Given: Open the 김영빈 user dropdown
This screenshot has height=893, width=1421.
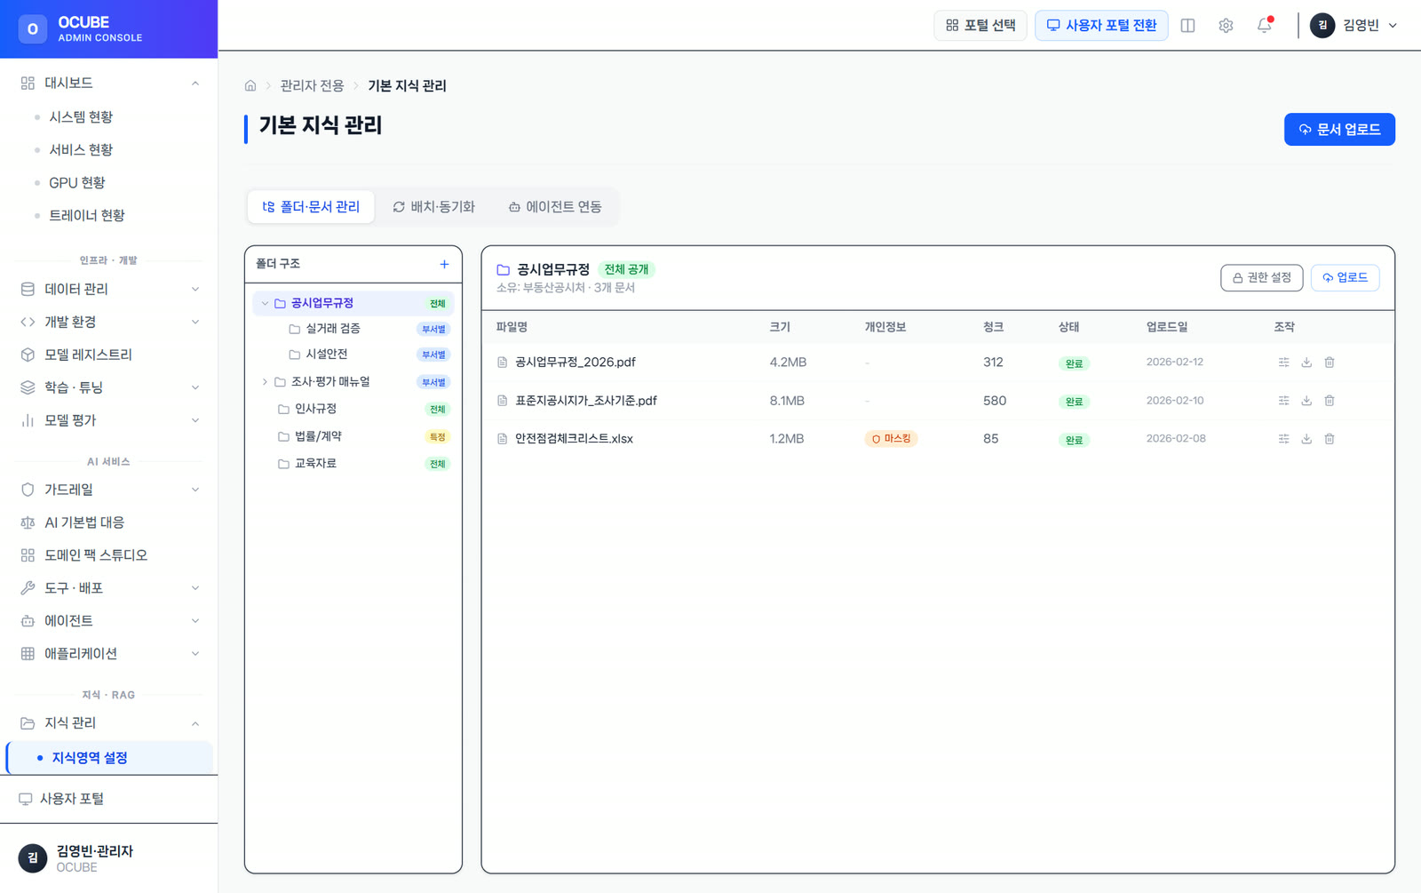Looking at the screenshot, I should click(x=1354, y=26).
